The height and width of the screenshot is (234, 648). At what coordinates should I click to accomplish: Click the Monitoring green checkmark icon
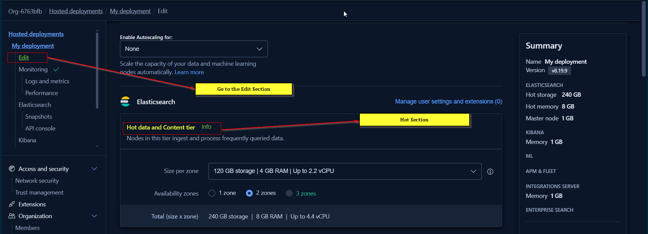56,69
